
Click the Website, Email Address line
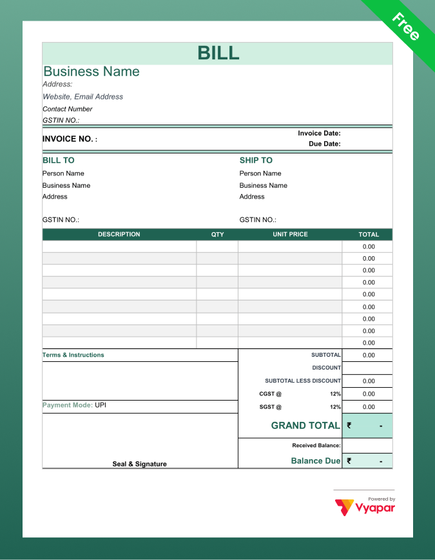[82, 97]
